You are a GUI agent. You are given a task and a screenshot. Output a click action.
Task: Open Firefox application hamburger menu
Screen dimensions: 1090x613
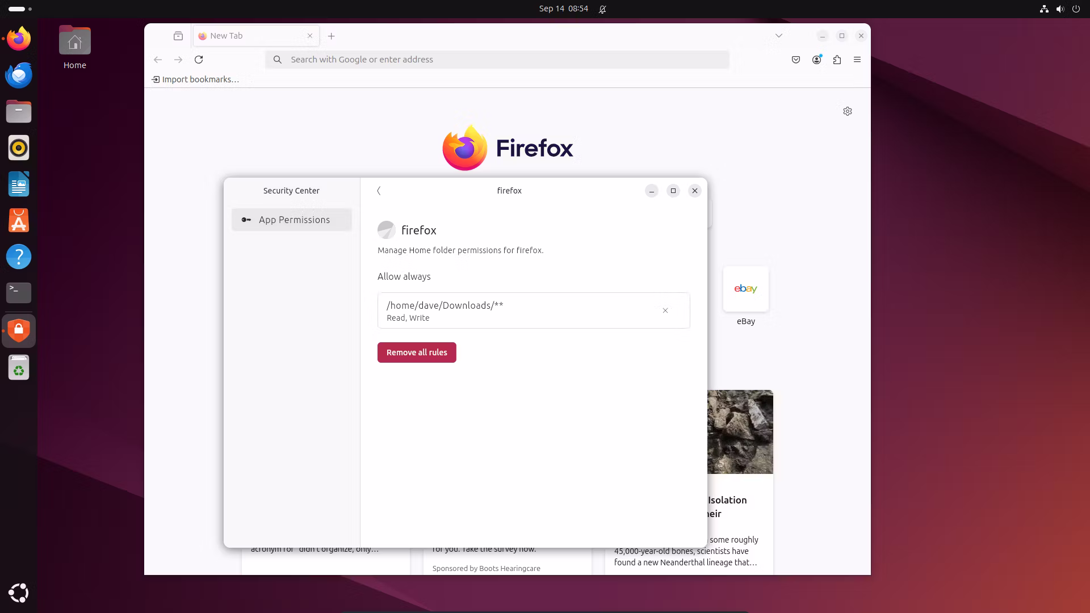pyautogui.click(x=857, y=60)
